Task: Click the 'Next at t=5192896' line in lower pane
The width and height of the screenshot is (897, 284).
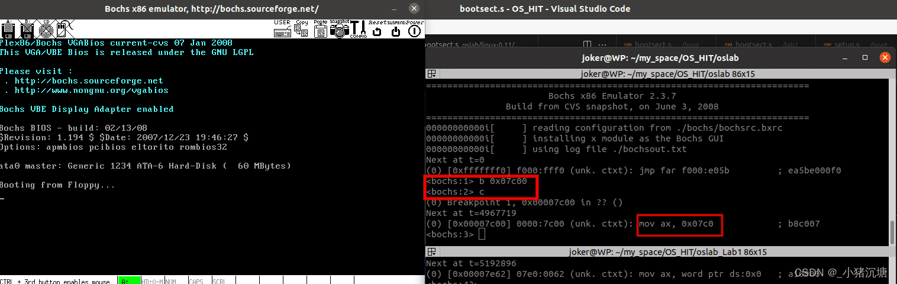Action: (x=471, y=263)
